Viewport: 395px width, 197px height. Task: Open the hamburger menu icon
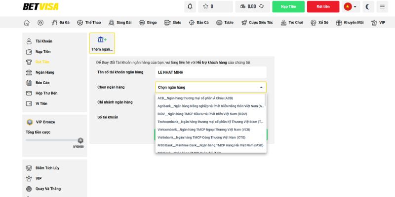click(x=382, y=6)
